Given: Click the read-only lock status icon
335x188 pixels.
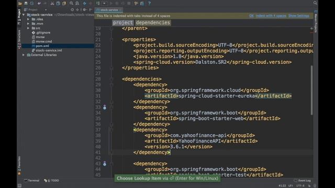Looking at the screenshot, I should (x=309, y=186).
